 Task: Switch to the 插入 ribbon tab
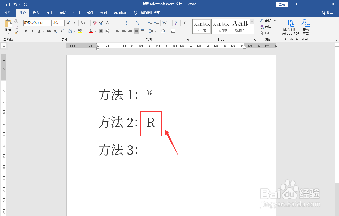point(36,12)
